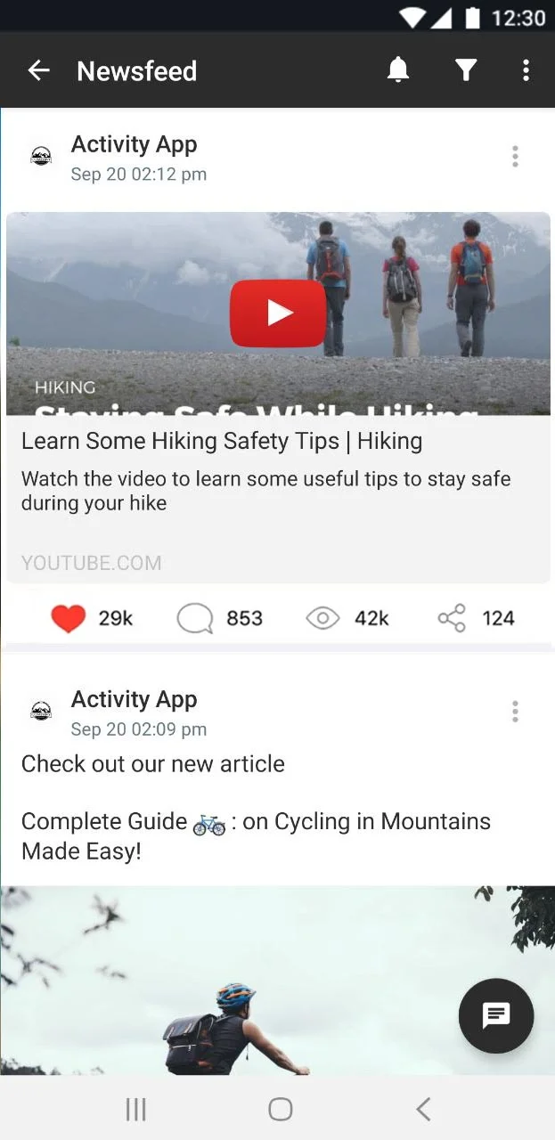Tap the back arrow beside Newsfeed

coord(38,70)
